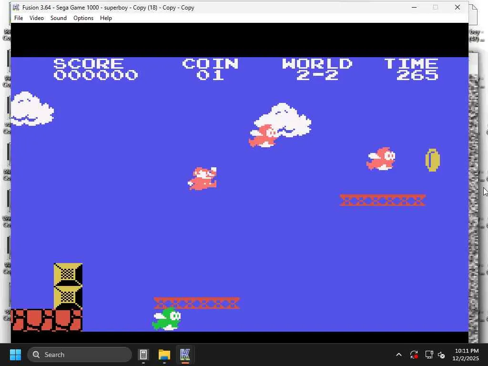Click the taskbar Search box

(x=80, y=355)
